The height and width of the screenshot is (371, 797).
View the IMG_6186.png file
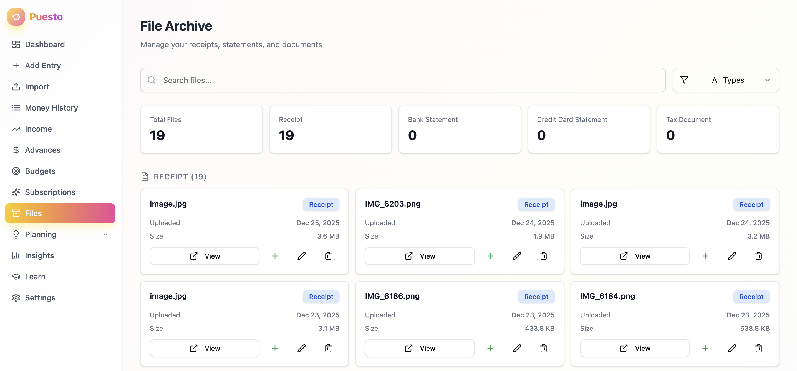[x=419, y=348]
